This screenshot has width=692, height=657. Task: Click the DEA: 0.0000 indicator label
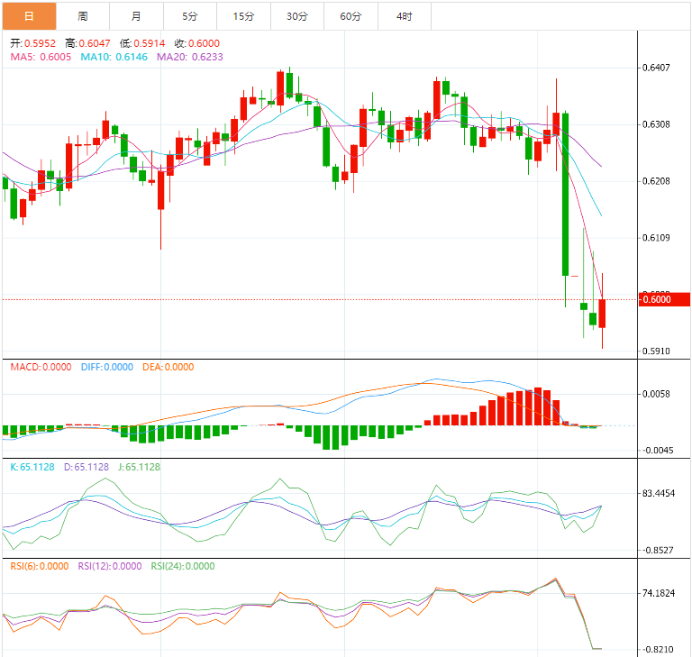point(168,368)
